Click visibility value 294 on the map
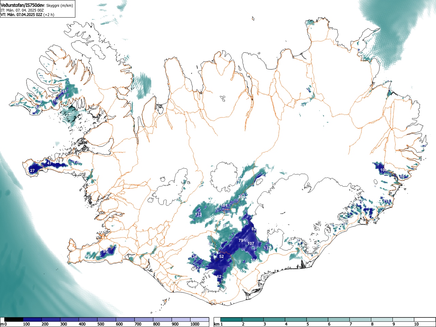Image resolution: width=436 pixels, height=327 pixels. [242, 197]
